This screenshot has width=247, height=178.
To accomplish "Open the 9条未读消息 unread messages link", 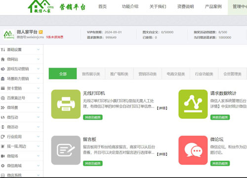I will pyautogui.click(x=54, y=37).
